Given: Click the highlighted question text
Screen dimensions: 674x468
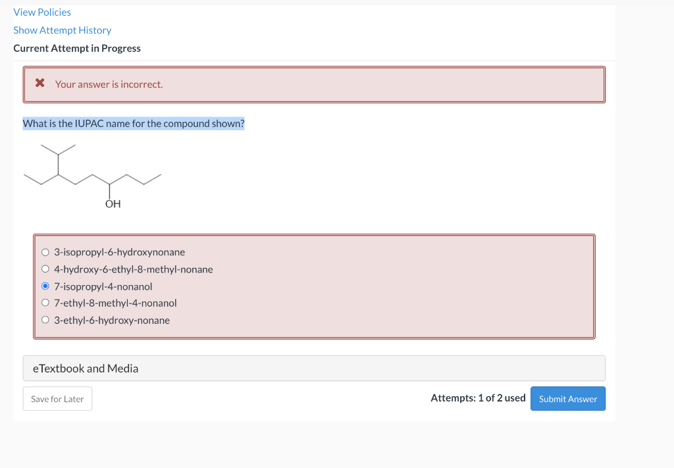Looking at the screenshot, I should [133, 123].
